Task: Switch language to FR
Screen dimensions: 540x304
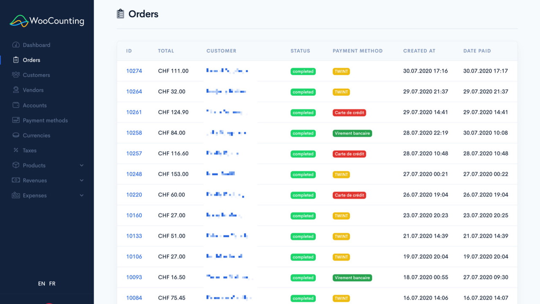Action: tap(52, 284)
